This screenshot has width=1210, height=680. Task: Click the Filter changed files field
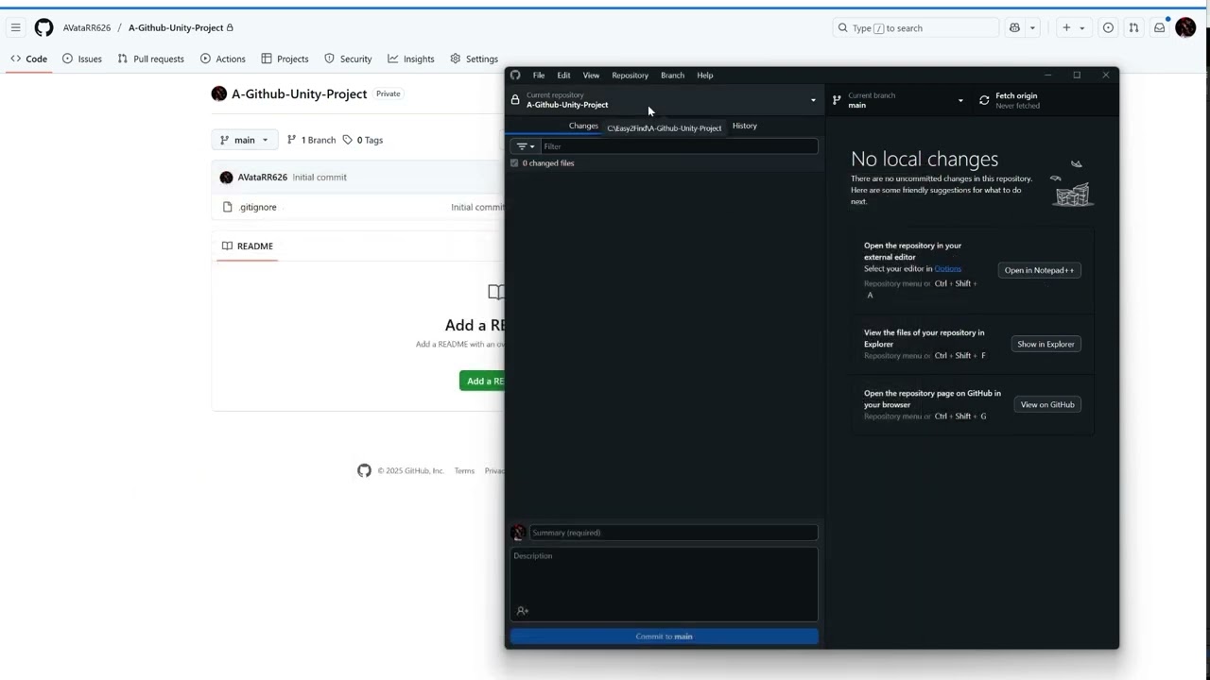click(680, 146)
